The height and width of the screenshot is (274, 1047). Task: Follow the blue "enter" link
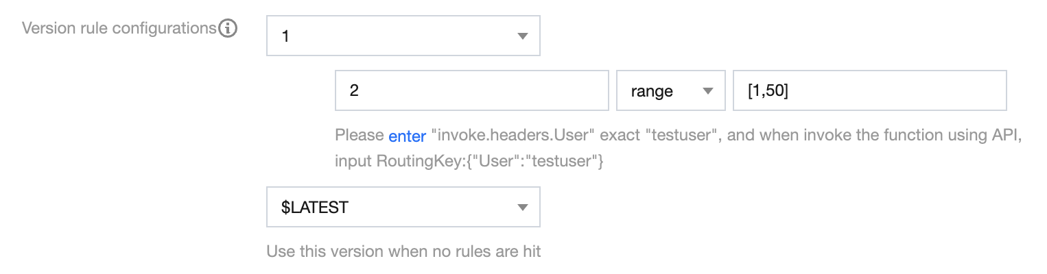[x=408, y=136]
